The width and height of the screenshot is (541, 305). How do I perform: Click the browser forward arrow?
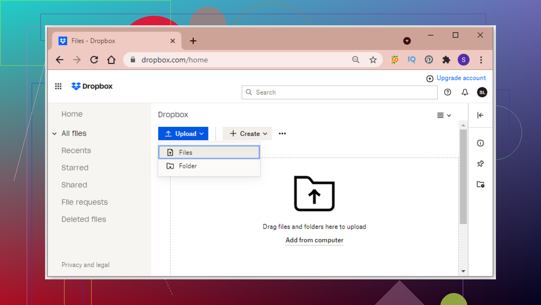click(x=77, y=60)
